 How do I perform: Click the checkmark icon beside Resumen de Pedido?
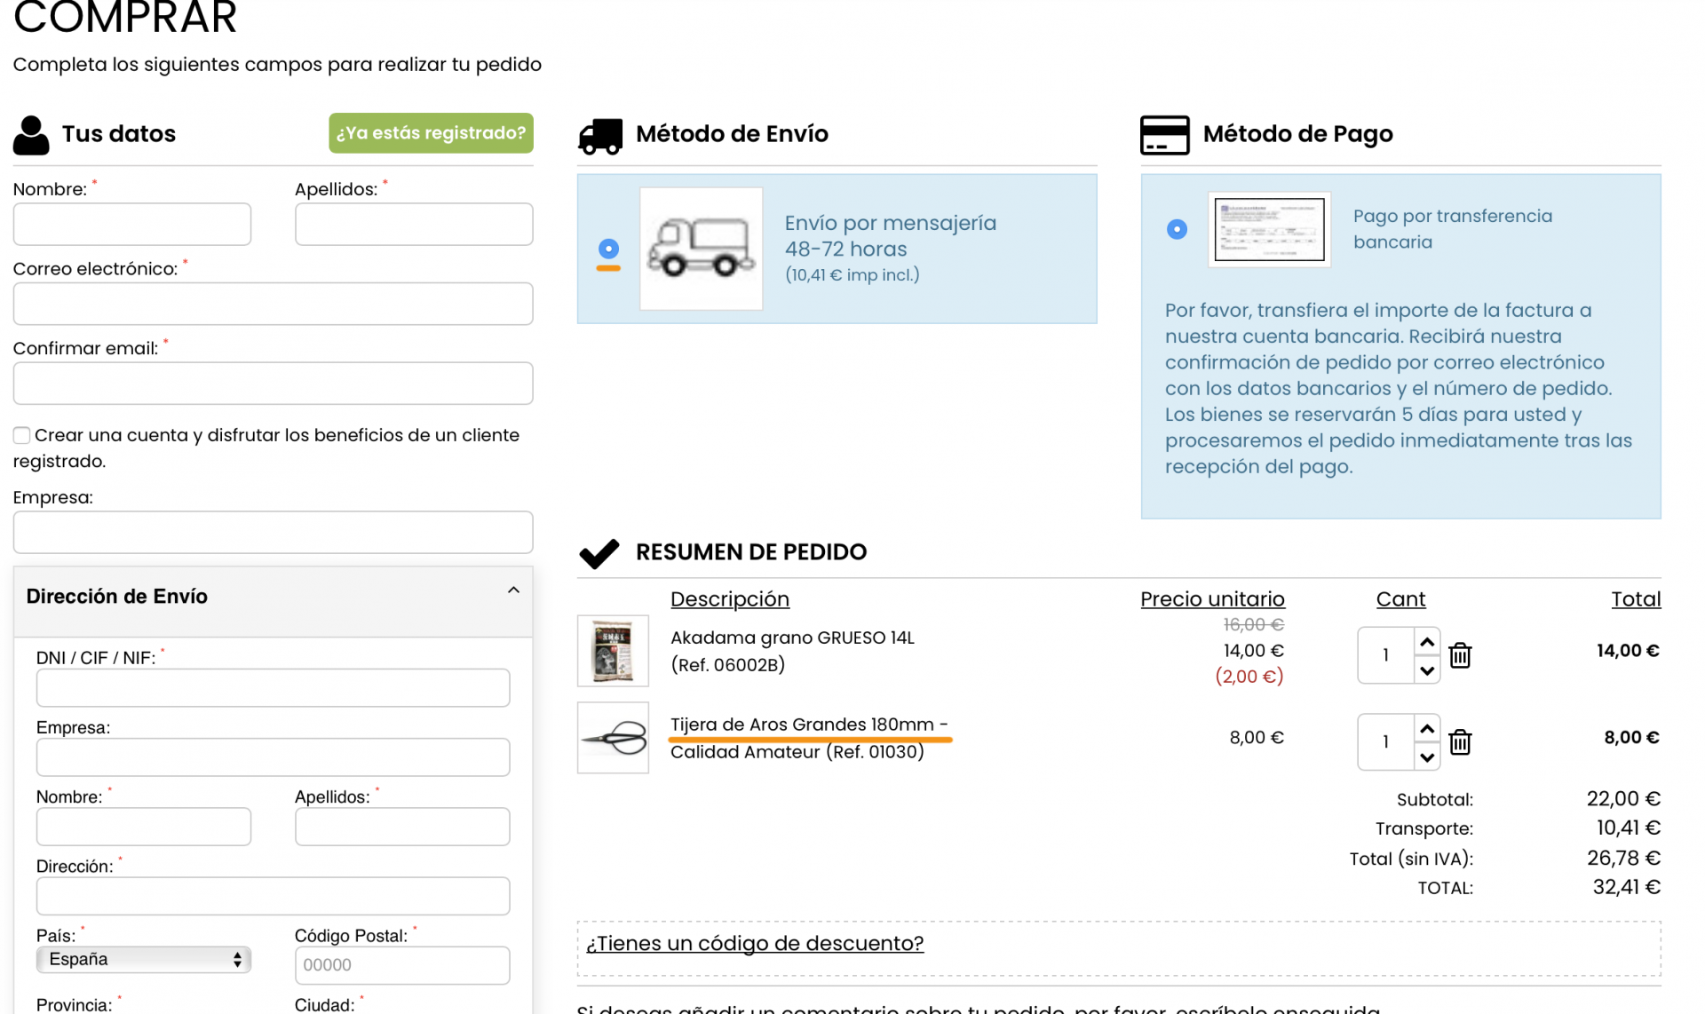tap(599, 553)
